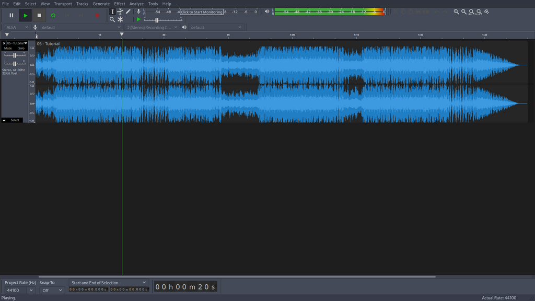Open the Analyze menu
The width and height of the screenshot is (535, 301).
136,4
